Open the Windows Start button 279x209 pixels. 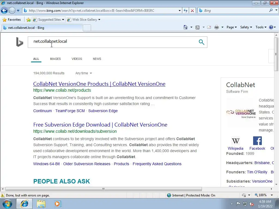coord(7,204)
